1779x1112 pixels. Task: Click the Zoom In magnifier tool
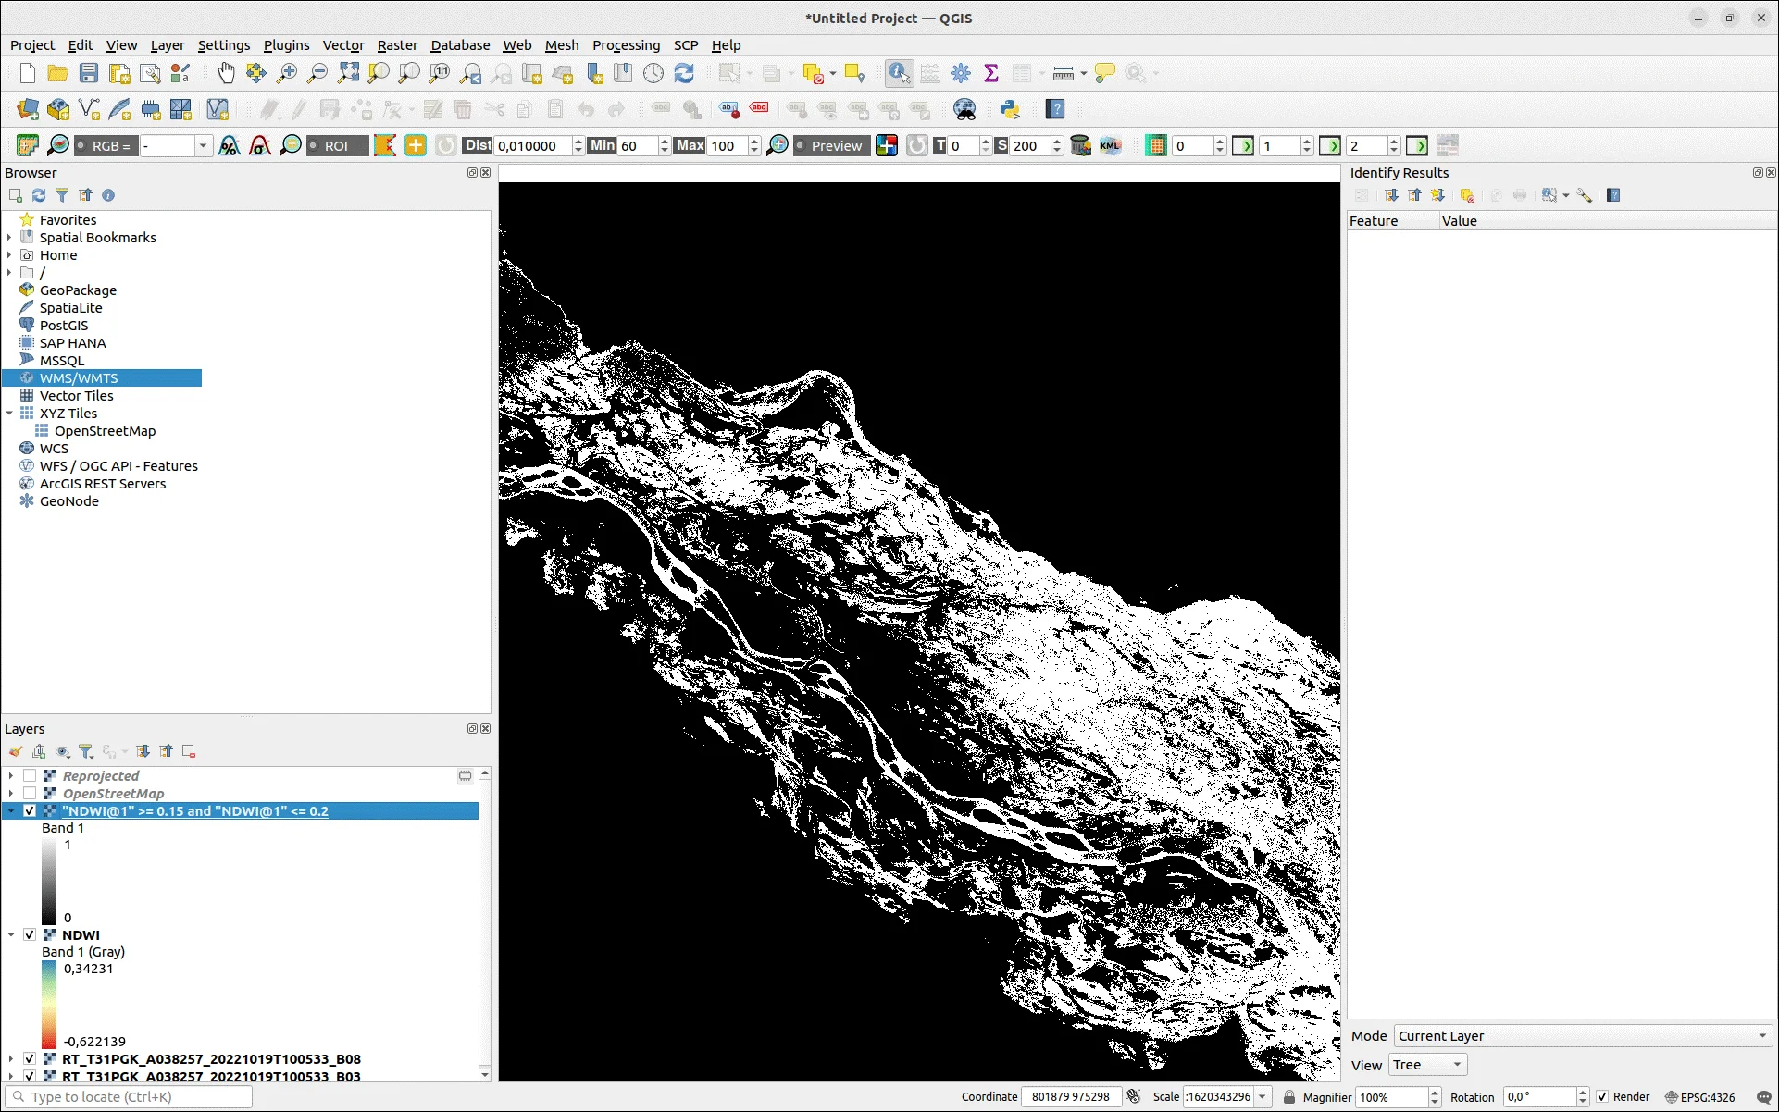287,73
